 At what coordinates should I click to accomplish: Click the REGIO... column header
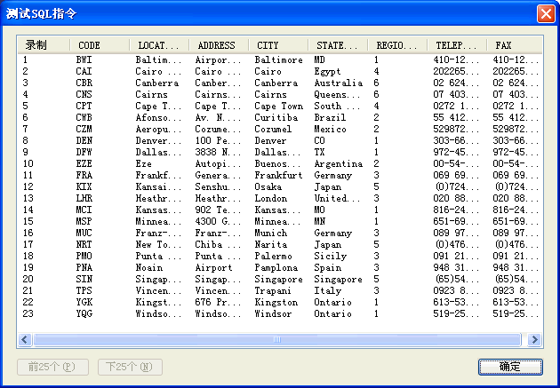coord(397,45)
